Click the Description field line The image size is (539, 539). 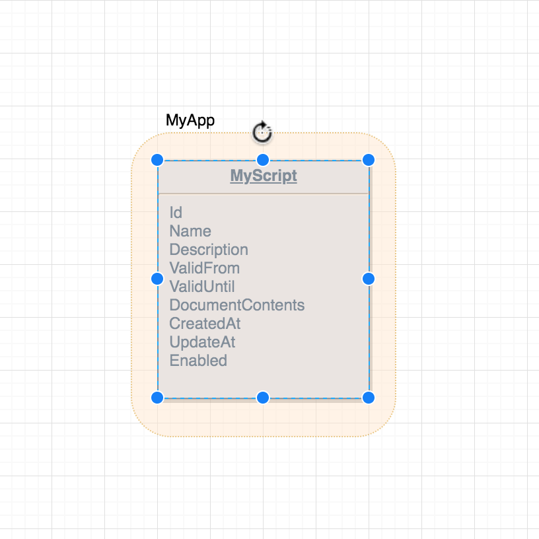[x=209, y=250]
